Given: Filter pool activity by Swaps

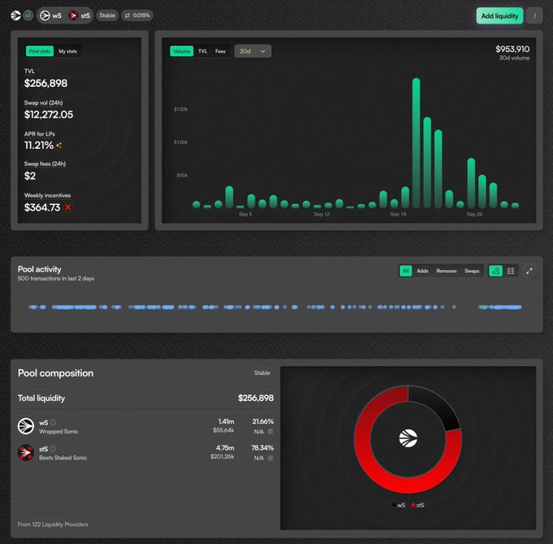Looking at the screenshot, I should click(x=472, y=271).
